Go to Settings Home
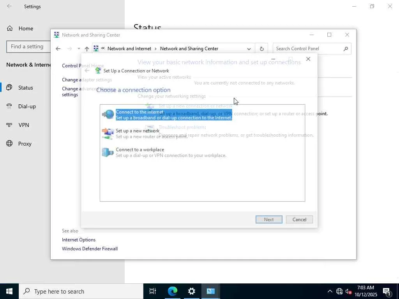Viewport: 399px width, 299px height. coord(26,28)
